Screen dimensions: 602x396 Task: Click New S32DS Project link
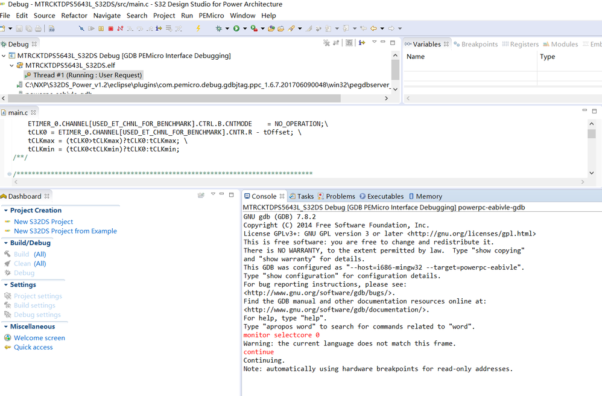click(x=43, y=222)
